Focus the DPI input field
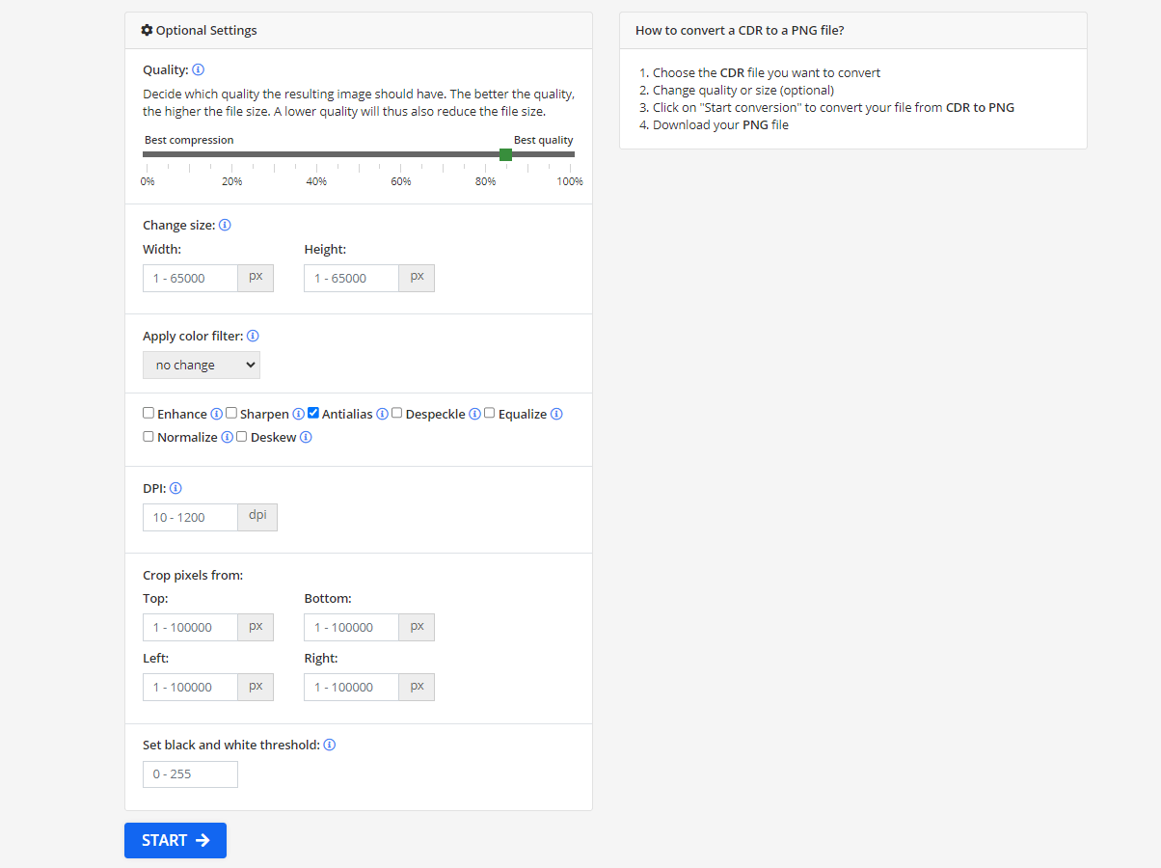1161x868 pixels. click(x=191, y=517)
